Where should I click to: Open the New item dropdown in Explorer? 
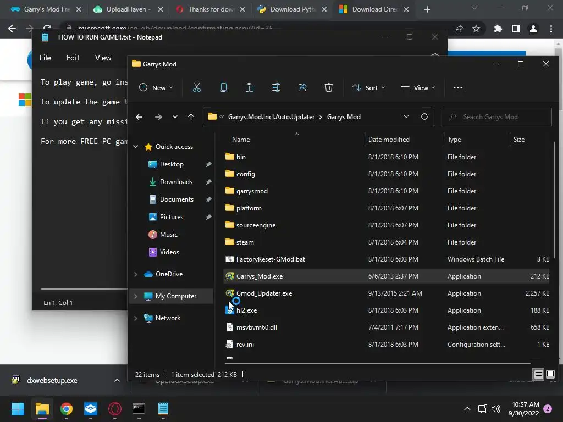coord(156,87)
